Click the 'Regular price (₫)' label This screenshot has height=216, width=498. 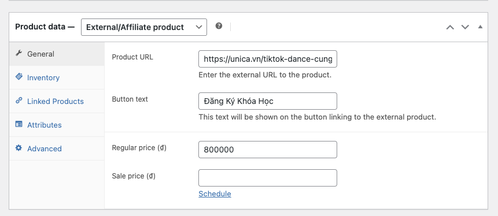(x=139, y=147)
